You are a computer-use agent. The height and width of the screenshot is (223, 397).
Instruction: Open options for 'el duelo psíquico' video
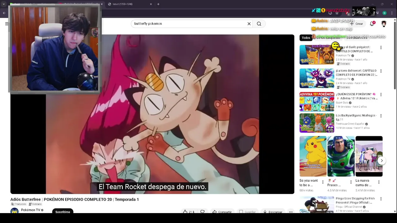point(381,47)
